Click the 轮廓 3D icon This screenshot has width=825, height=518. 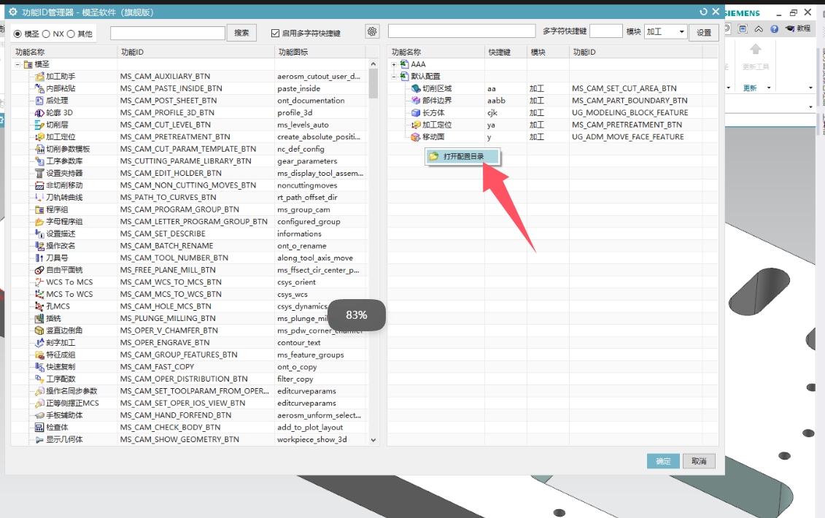tap(39, 112)
